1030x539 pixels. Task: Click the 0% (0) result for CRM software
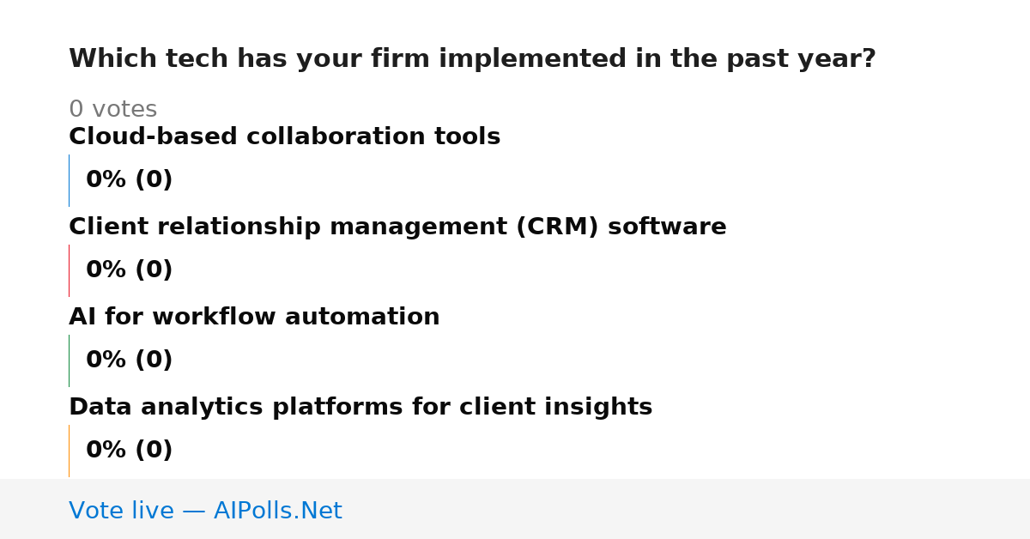(129, 270)
